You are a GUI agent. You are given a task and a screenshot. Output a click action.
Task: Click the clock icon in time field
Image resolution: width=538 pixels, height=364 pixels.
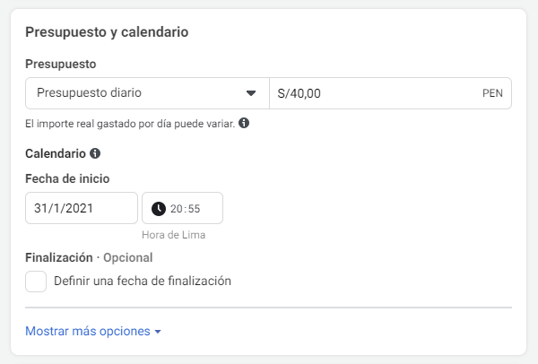coord(159,209)
